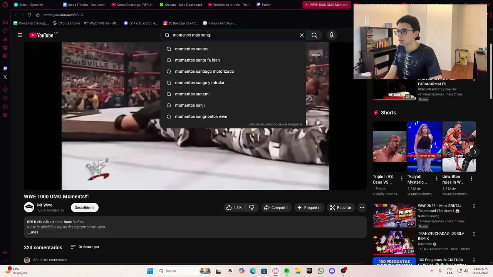Open the YouTube guide hamburger menu
The width and height of the screenshot is (493, 277).
[20, 35]
